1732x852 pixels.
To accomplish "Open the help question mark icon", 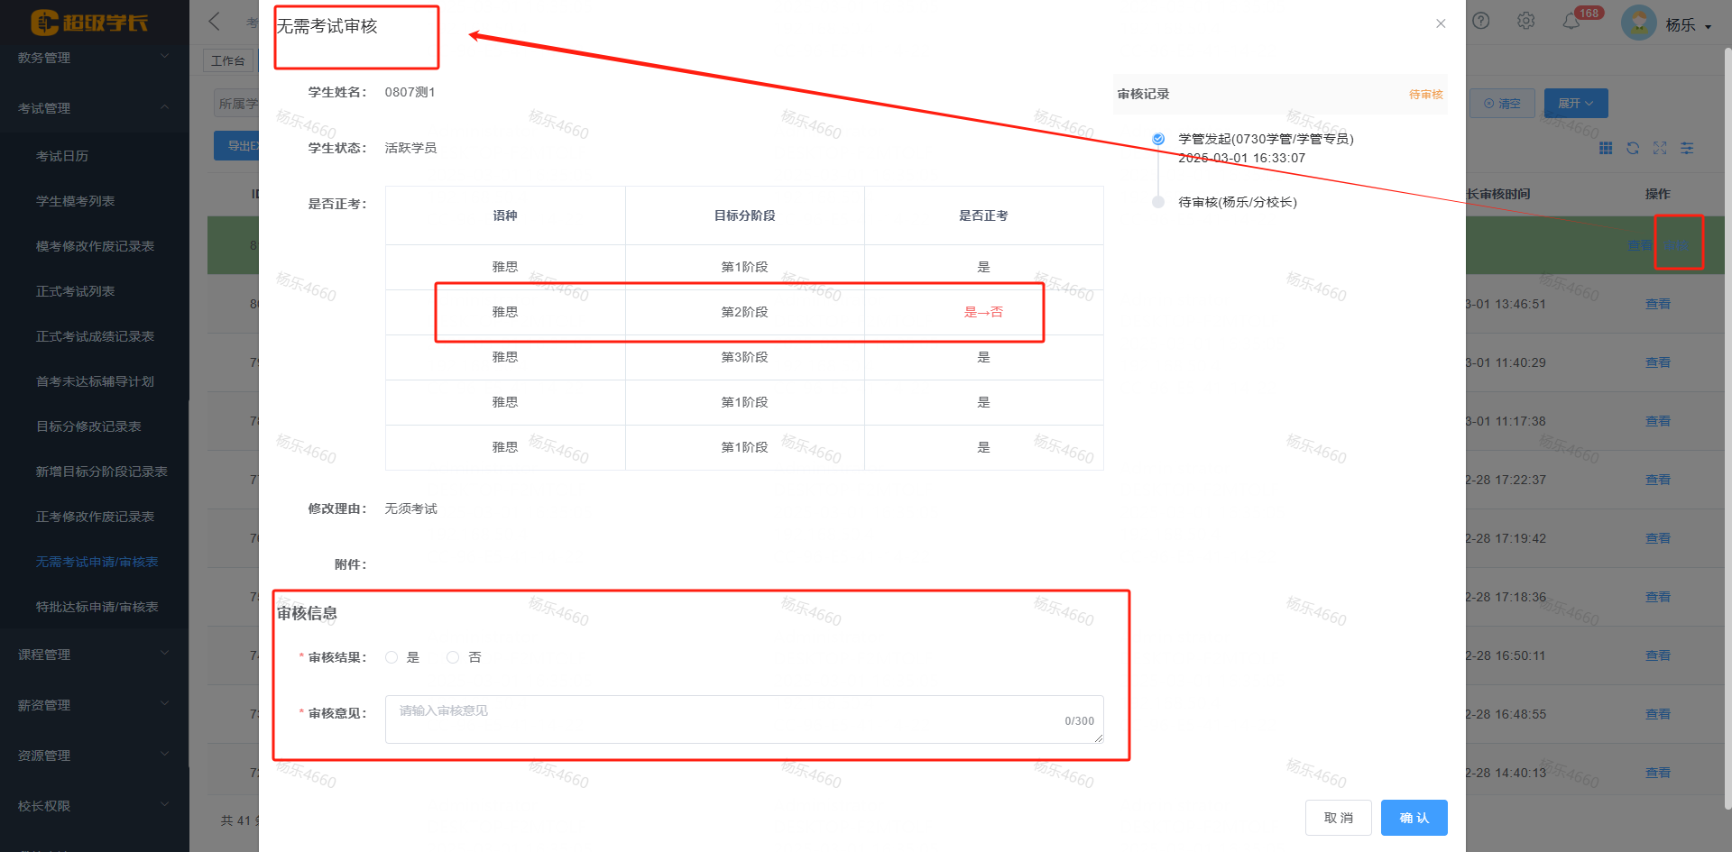I will (x=1480, y=21).
